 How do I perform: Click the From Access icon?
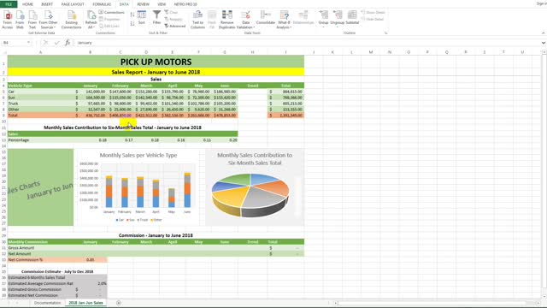[x=8, y=19]
